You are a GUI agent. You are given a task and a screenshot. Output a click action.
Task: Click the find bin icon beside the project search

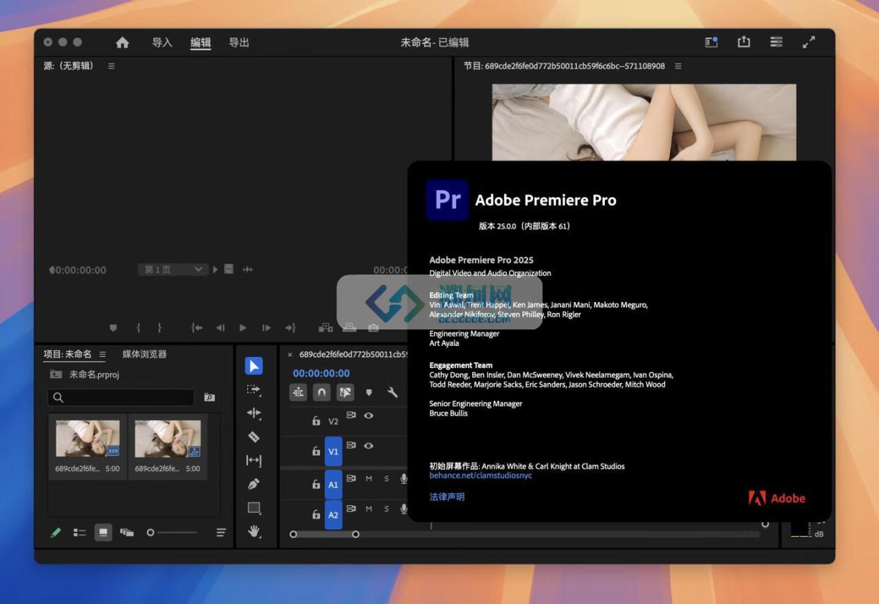tap(209, 397)
